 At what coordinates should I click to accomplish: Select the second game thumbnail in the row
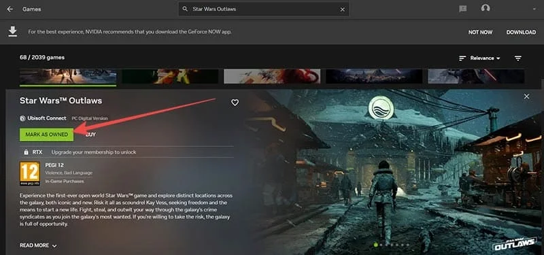[170, 76]
